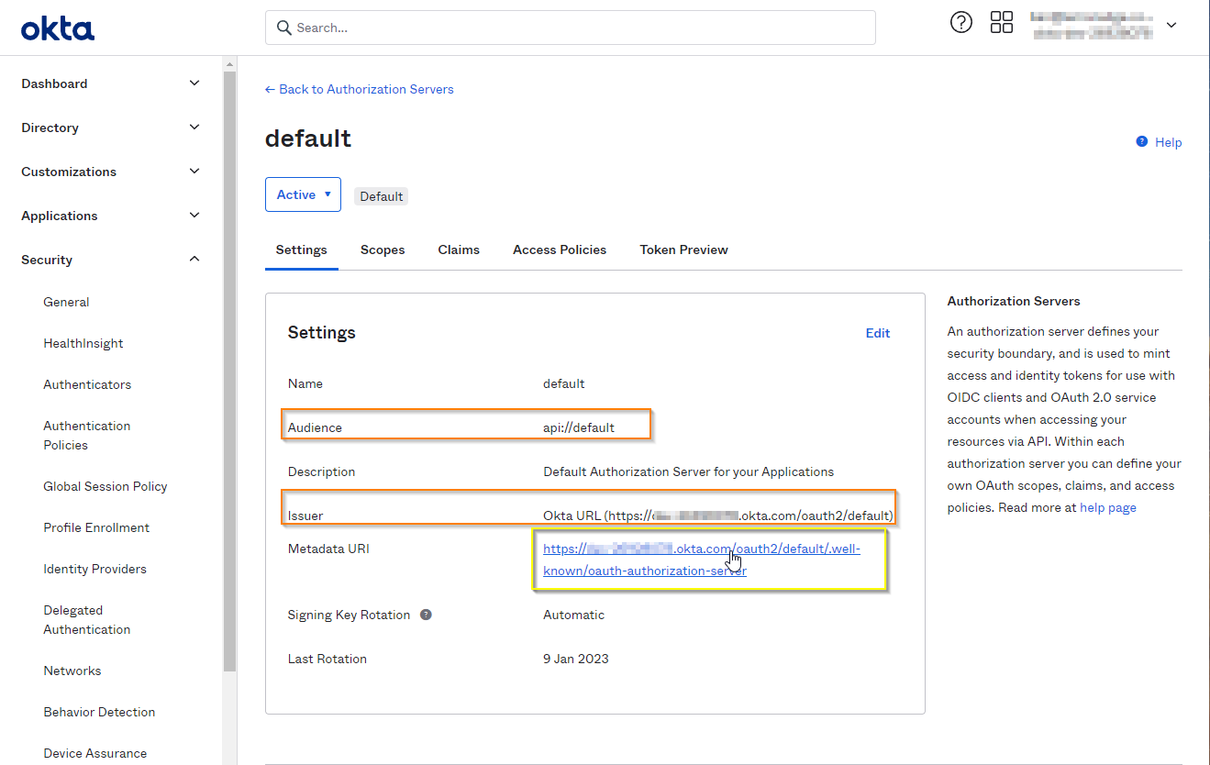The image size is (1210, 765).
Task: Click the Issuer Okta URL value
Action: [718, 516]
